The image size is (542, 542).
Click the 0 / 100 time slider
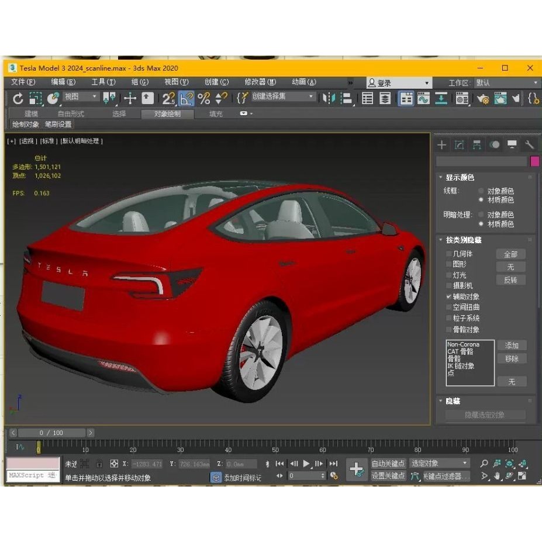point(51,433)
